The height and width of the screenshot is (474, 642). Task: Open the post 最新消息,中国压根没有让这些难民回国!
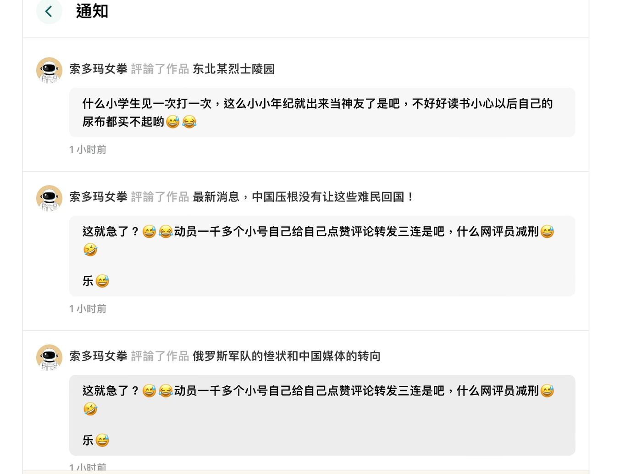point(303,197)
